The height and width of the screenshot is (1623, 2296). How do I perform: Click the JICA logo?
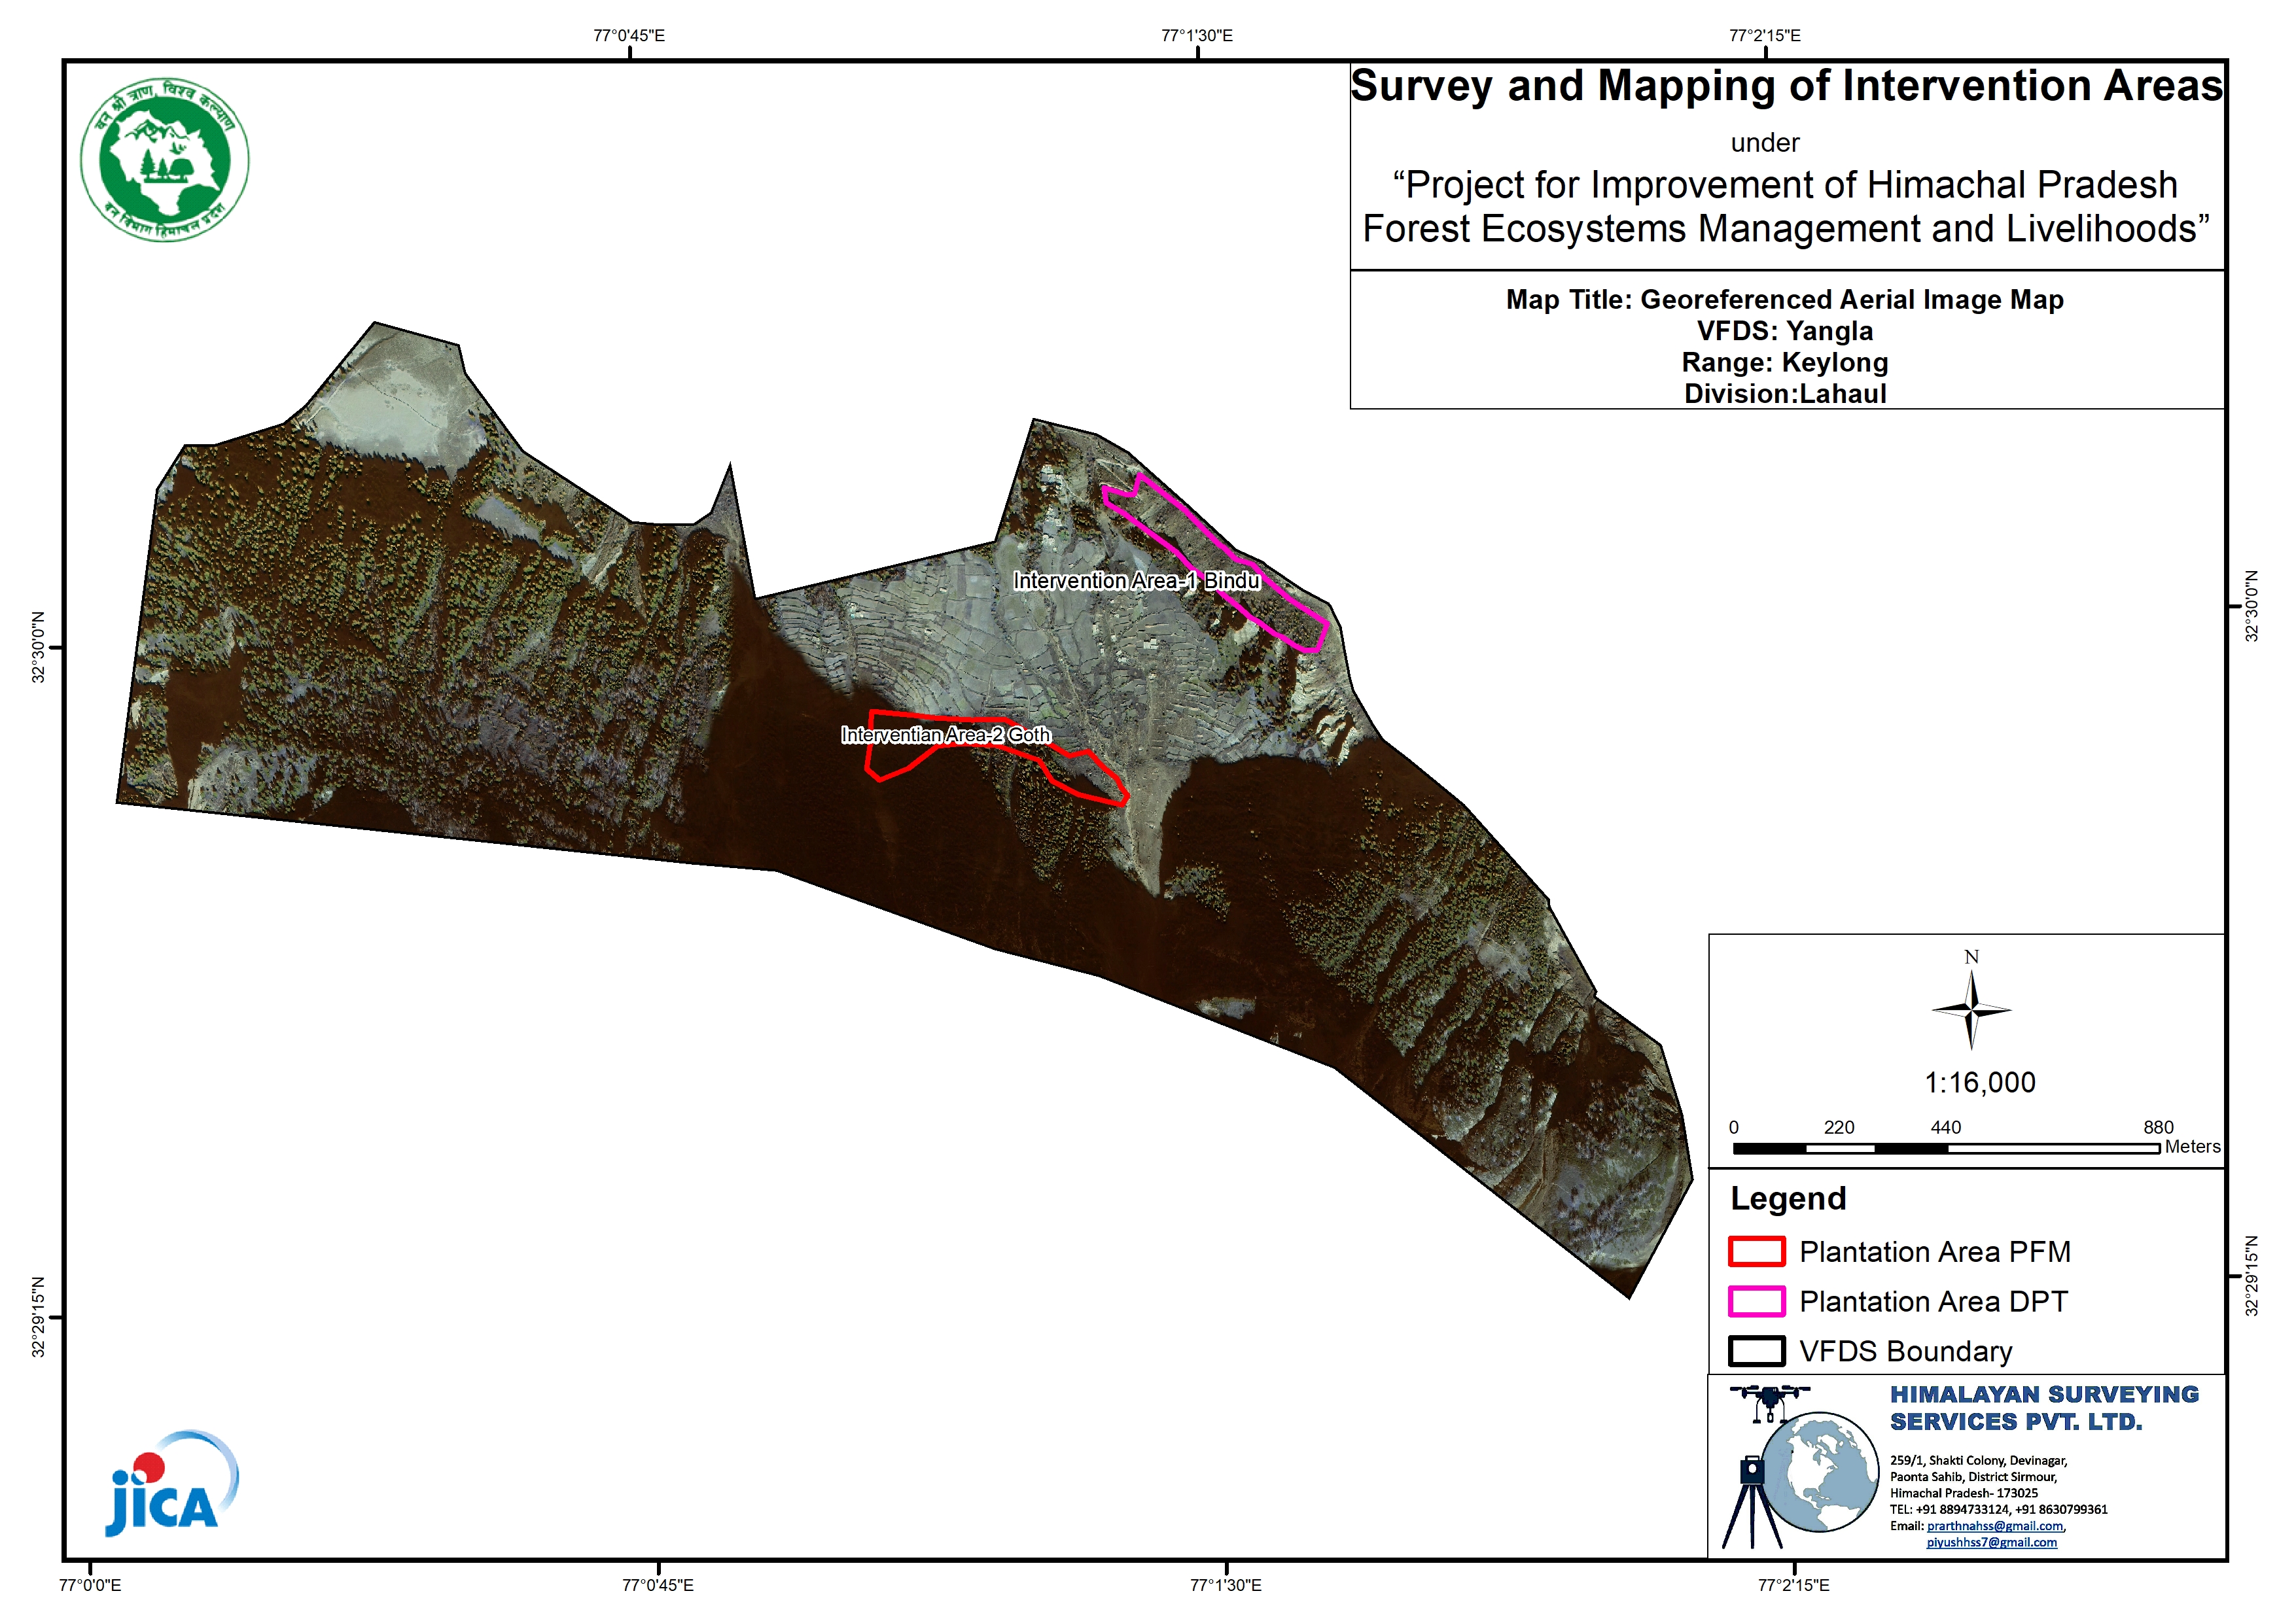pyautogui.click(x=171, y=1484)
